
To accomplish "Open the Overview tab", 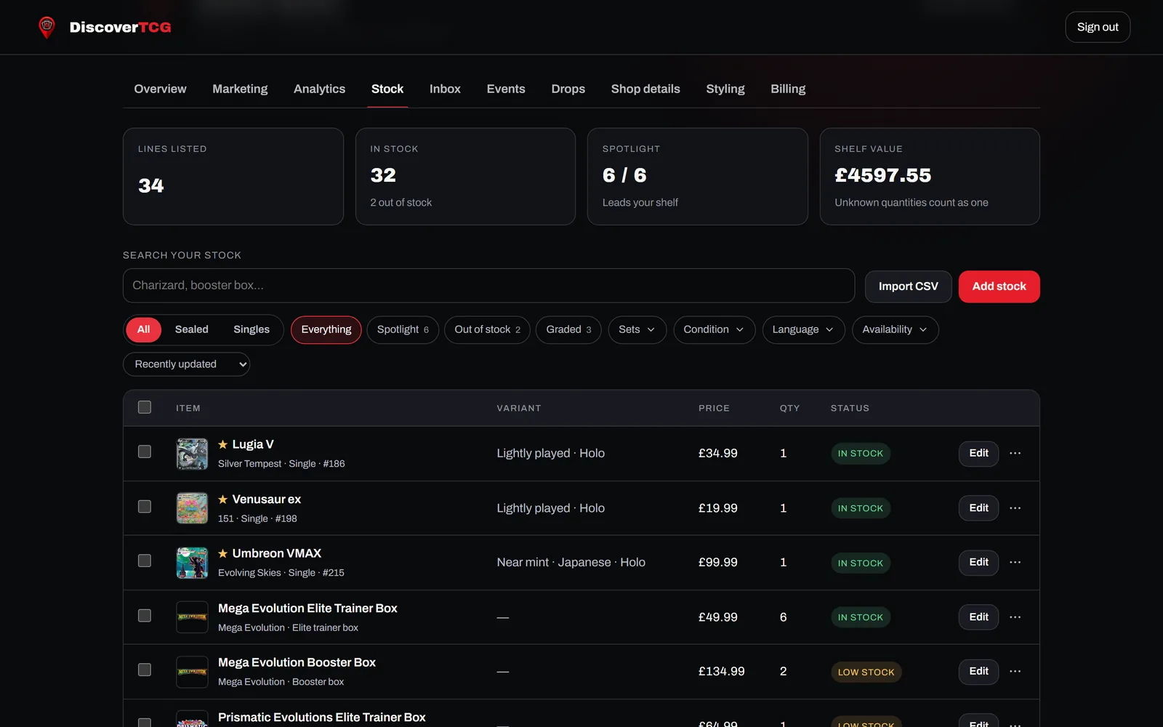I will tap(160, 89).
